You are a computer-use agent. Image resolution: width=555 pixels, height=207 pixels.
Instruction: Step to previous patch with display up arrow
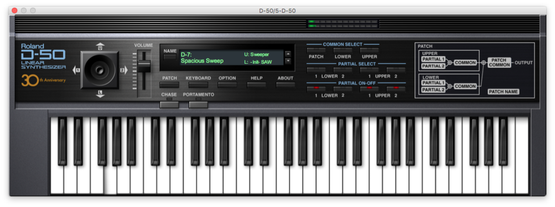[287, 54]
